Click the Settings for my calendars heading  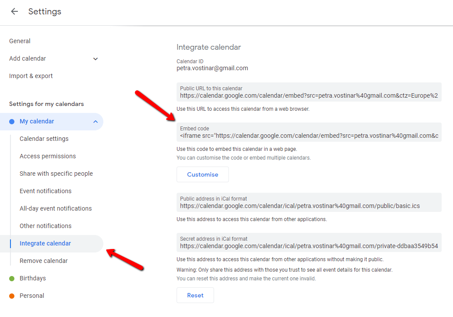(46, 104)
